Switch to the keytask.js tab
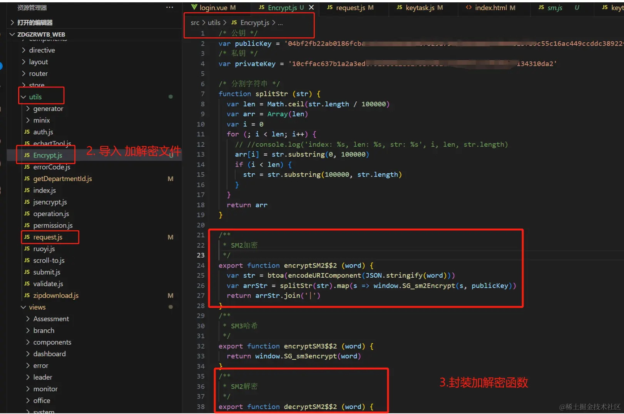 tap(420, 7)
